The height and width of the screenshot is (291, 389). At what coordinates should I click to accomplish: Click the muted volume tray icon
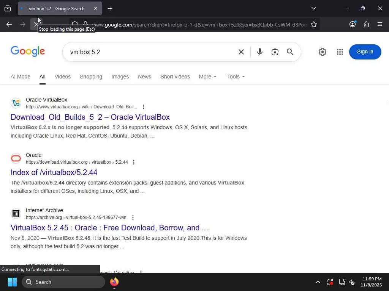coord(352,282)
